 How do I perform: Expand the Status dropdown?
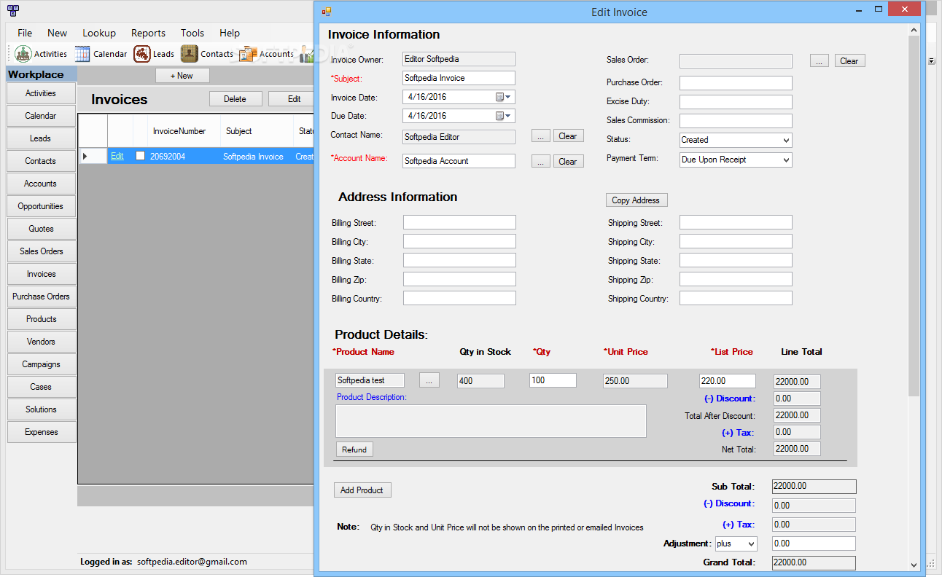[x=785, y=140]
